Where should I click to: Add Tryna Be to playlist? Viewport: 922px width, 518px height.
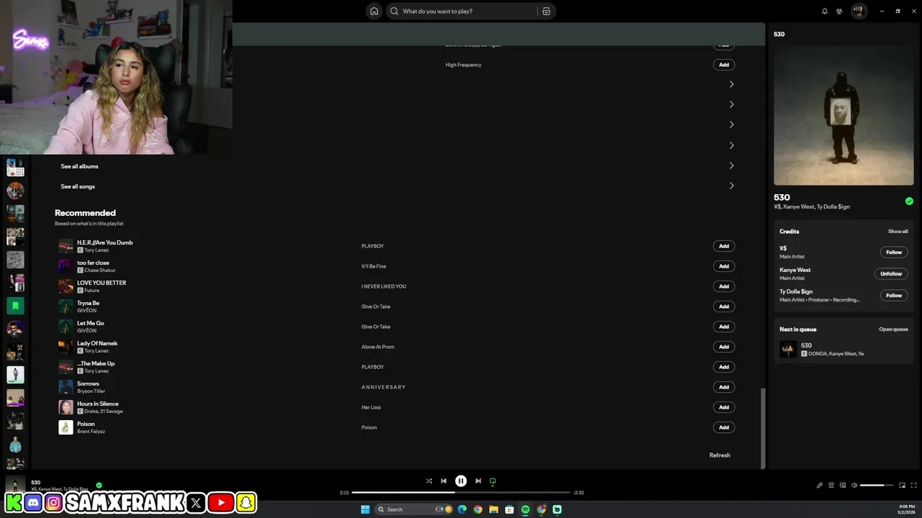[x=724, y=306]
